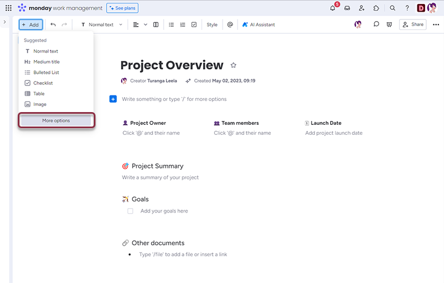The width and height of the screenshot is (444, 283).
Task: Click the More options button
Action: [x=56, y=120]
